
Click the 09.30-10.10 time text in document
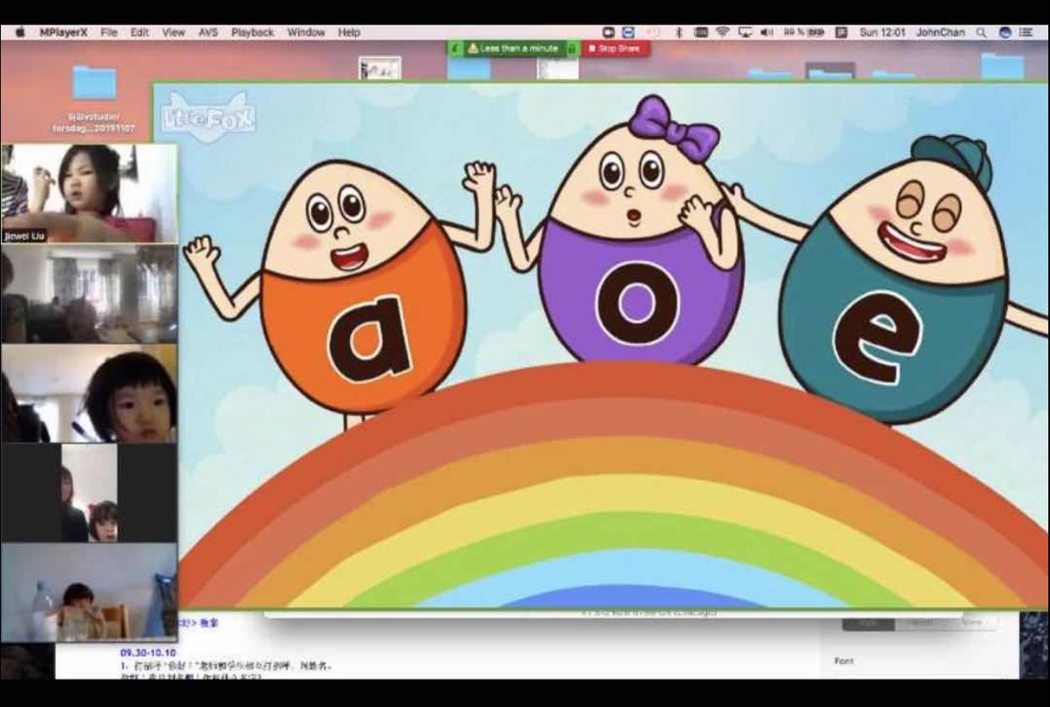(148, 653)
